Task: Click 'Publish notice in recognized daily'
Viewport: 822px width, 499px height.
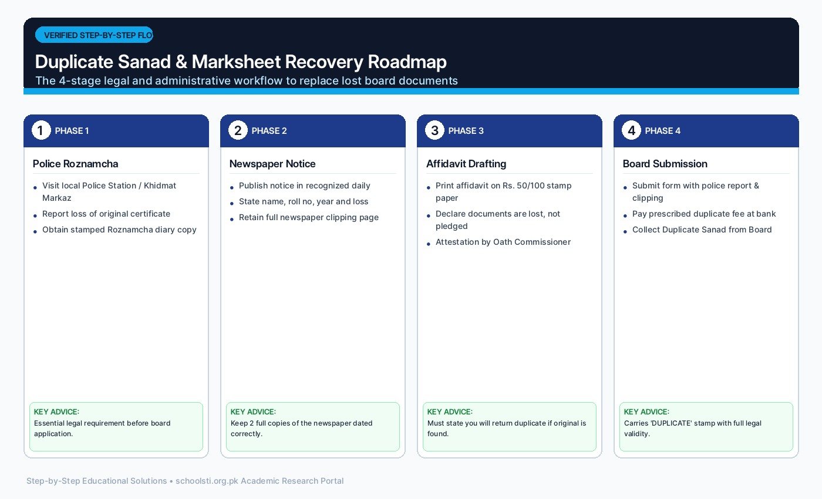Action: click(x=305, y=186)
